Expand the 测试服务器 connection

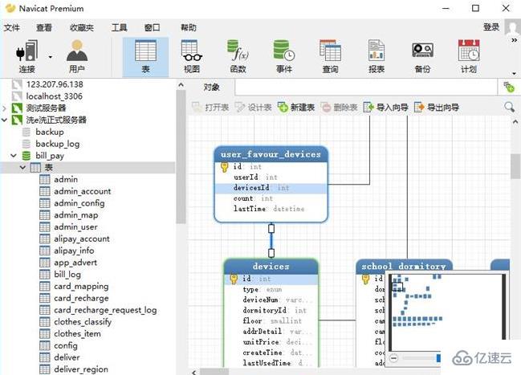pyautogui.click(x=4, y=108)
